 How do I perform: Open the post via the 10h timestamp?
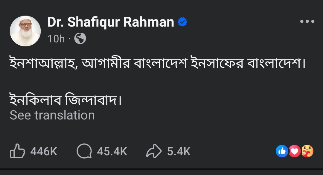(56, 39)
